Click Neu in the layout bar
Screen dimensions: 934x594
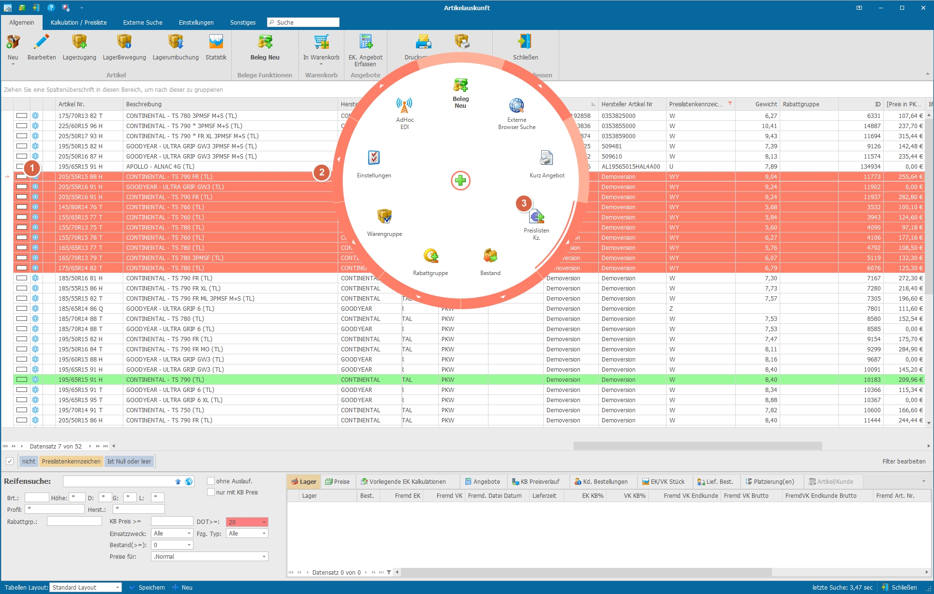tap(183, 587)
